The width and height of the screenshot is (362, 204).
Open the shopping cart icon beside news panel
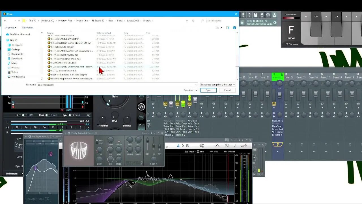(x=243, y=23)
